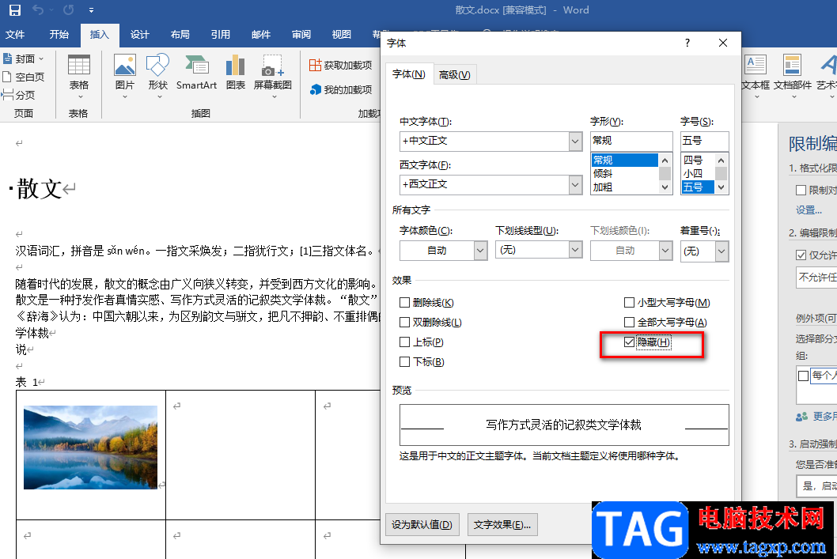Enable double strikethrough (双删除线) checkbox
Image resolution: width=837 pixels, height=559 pixels.
(404, 322)
